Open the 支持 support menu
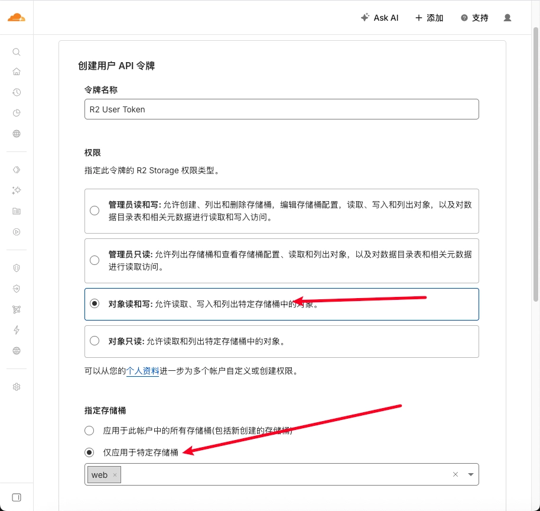Image resolution: width=540 pixels, height=511 pixels. click(474, 18)
